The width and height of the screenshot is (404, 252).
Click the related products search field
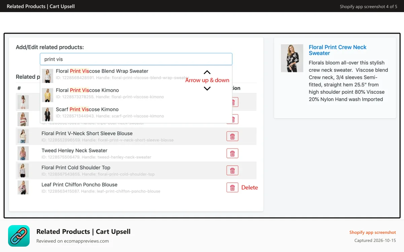coord(136,59)
